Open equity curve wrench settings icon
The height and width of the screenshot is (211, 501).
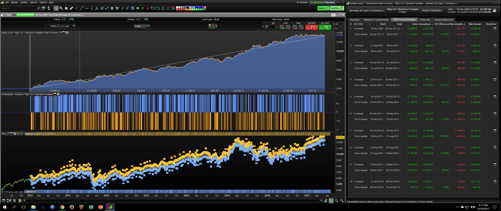pyautogui.click(x=60, y=33)
